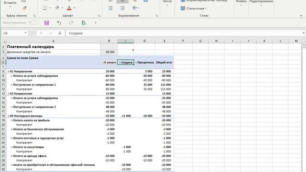Expand the formula bar with the chevron
Viewport: 306px width, 172px height.
303,33
